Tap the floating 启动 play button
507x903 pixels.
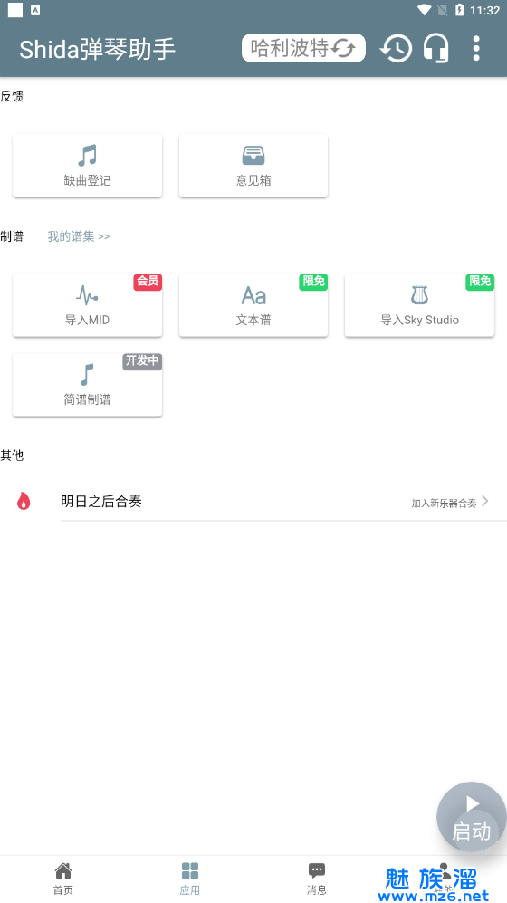472,817
